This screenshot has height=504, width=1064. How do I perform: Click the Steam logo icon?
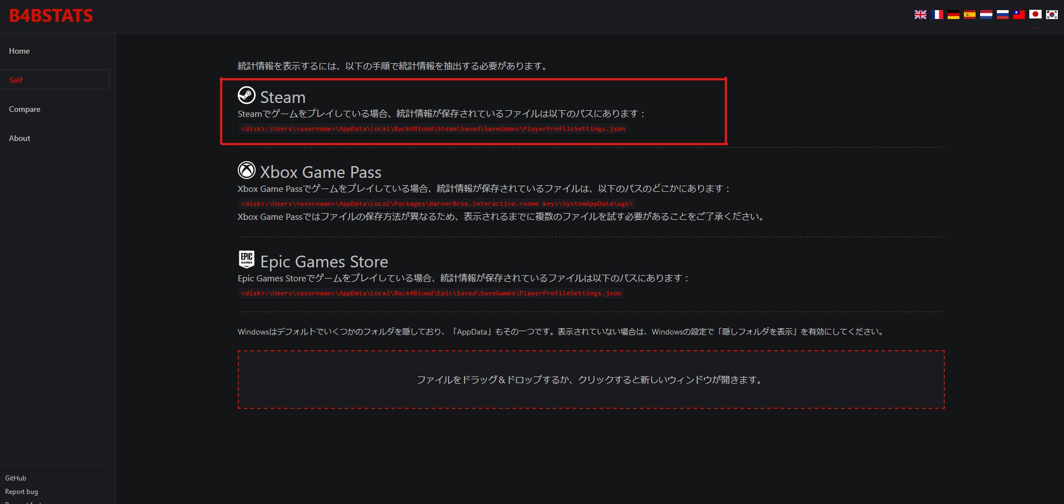[247, 96]
